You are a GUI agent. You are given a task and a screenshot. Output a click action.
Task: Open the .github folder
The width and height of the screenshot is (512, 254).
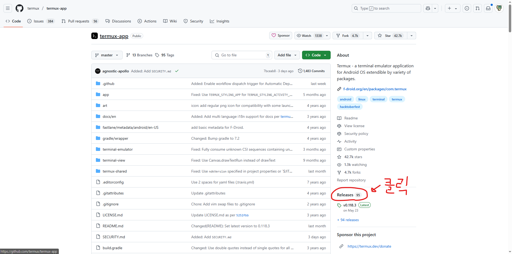click(108, 84)
